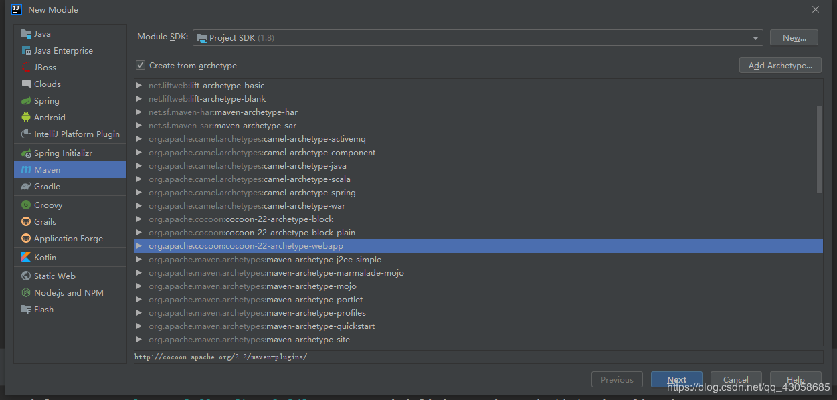
Task: Select maven-archetype-profiles archetype
Action: [x=478, y=313]
